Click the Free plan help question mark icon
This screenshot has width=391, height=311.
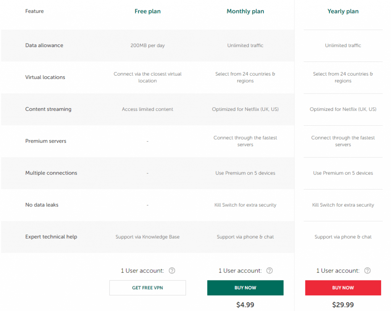(x=172, y=271)
